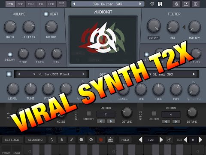Click the delay TAPS knob
This screenshot has height=155, width=206.
(40, 53)
